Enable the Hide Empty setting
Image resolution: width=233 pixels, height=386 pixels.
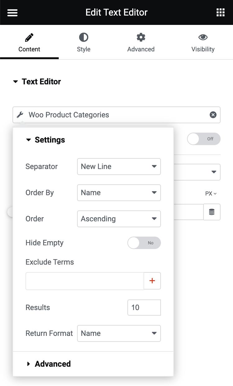144,243
